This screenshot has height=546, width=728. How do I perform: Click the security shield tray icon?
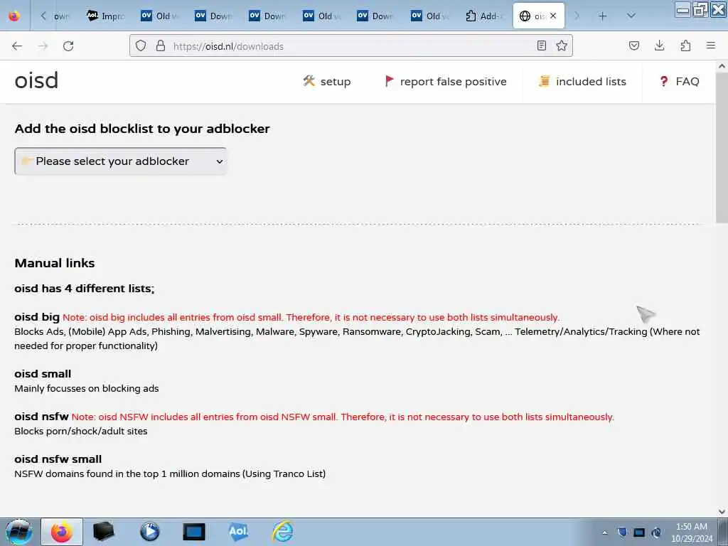coord(622,532)
